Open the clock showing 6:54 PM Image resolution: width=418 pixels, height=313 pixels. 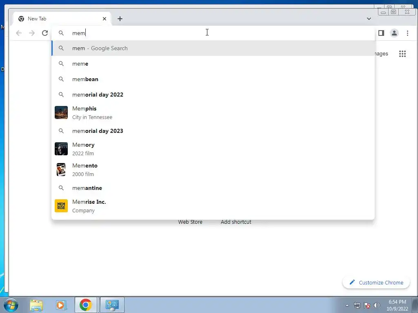397,305
